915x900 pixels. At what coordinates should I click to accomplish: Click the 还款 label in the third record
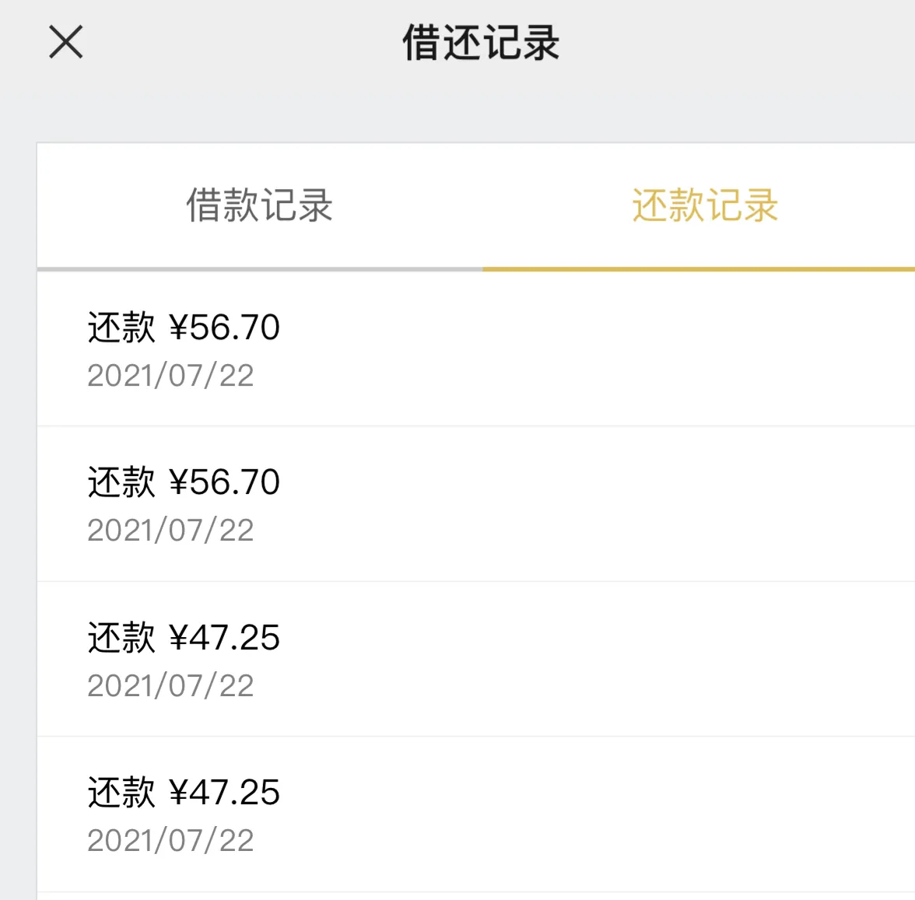(121, 637)
